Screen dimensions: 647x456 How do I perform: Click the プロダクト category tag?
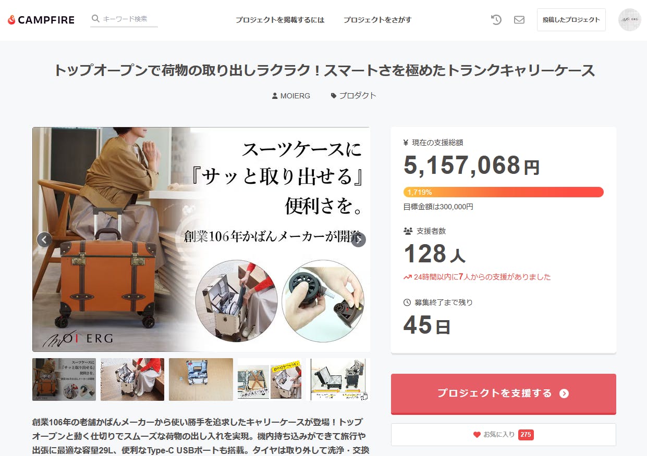point(353,96)
